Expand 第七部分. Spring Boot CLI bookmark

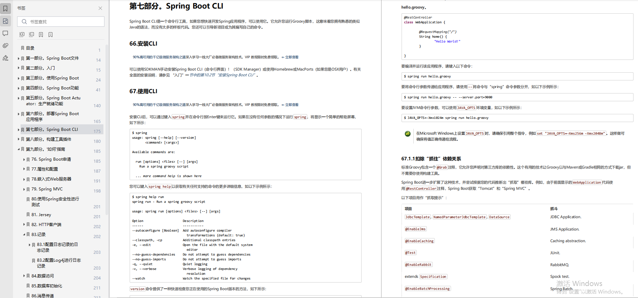18,130
